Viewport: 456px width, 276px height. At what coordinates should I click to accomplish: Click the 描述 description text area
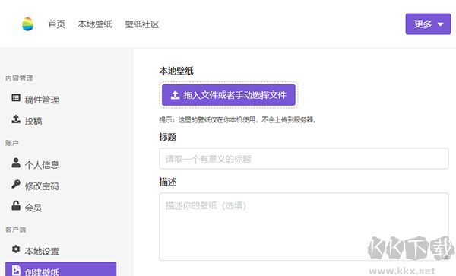click(x=304, y=227)
